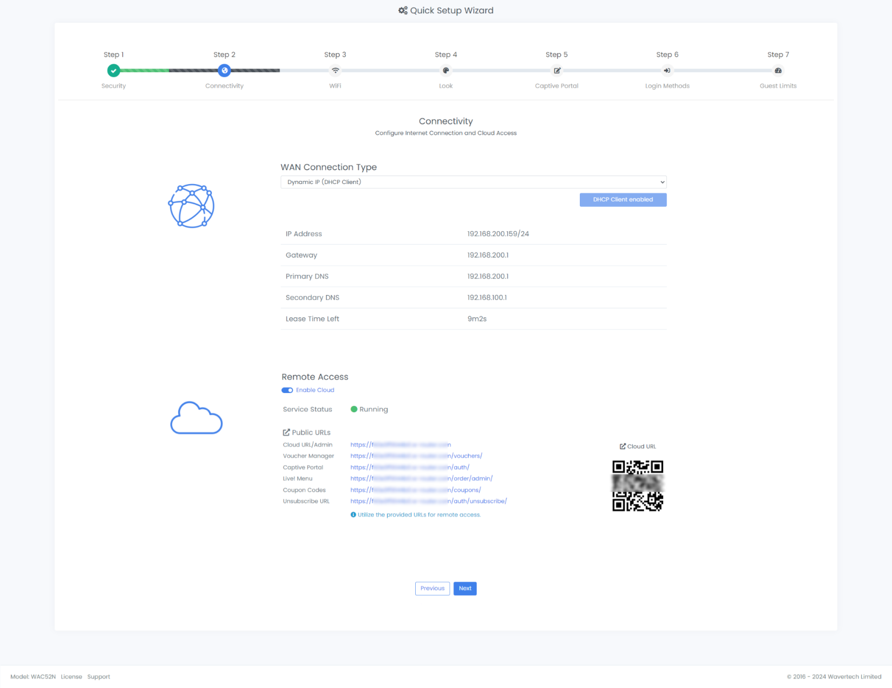Click the Security step checkmark icon
The image size is (892, 688).
click(x=114, y=71)
